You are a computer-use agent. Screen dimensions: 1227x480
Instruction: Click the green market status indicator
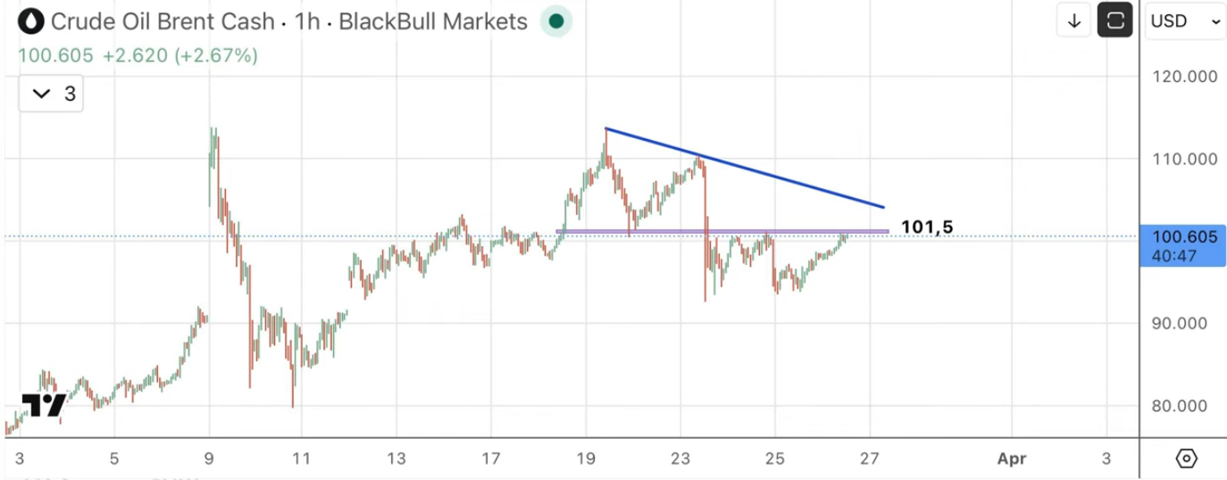(x=556, y=21)
